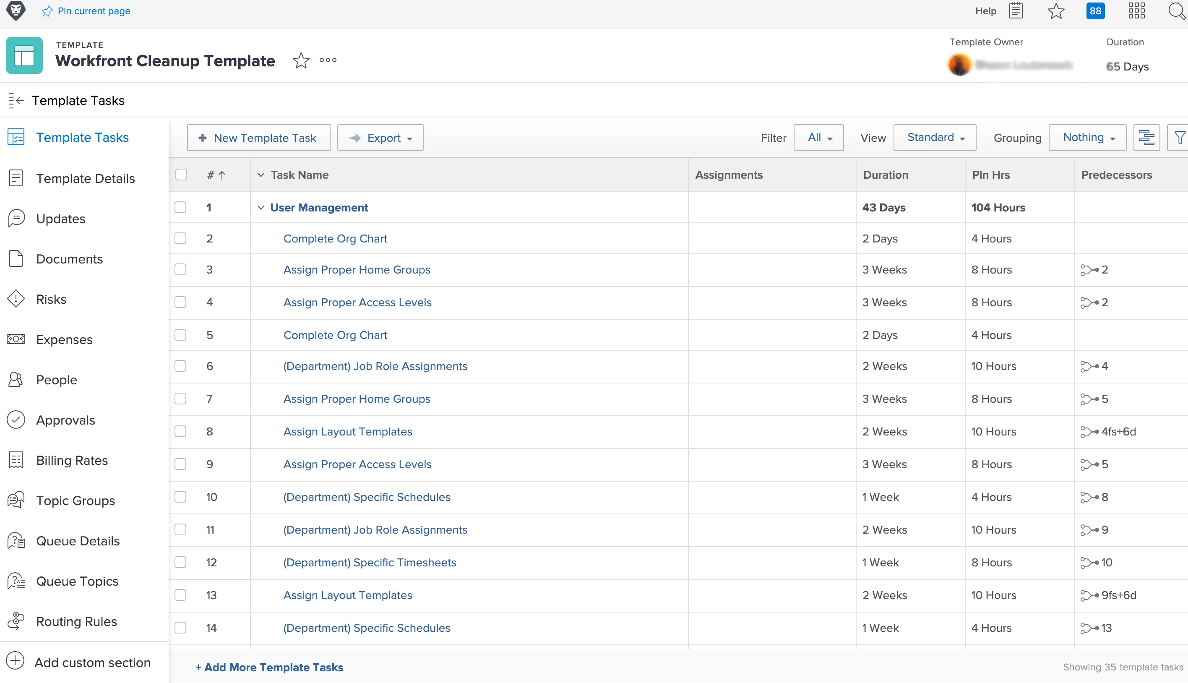The width and height of the screenshot is (1188, 683).
Task: Tick checkbox for Assign Layout Templates row 8
Action: pos(180,431)
